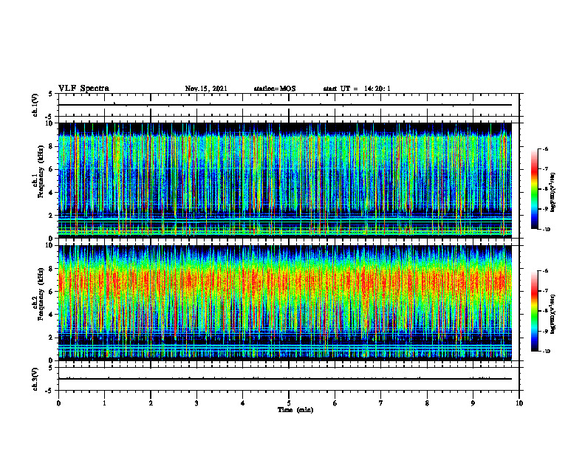Click the "2" kHz tick of ch.1 panel
Screen dimensions: 585x452
coord(52,215)
